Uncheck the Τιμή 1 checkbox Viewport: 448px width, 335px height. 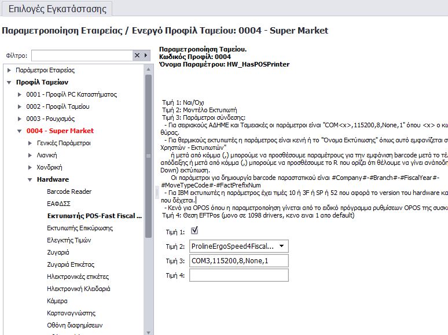click(194, 231)
